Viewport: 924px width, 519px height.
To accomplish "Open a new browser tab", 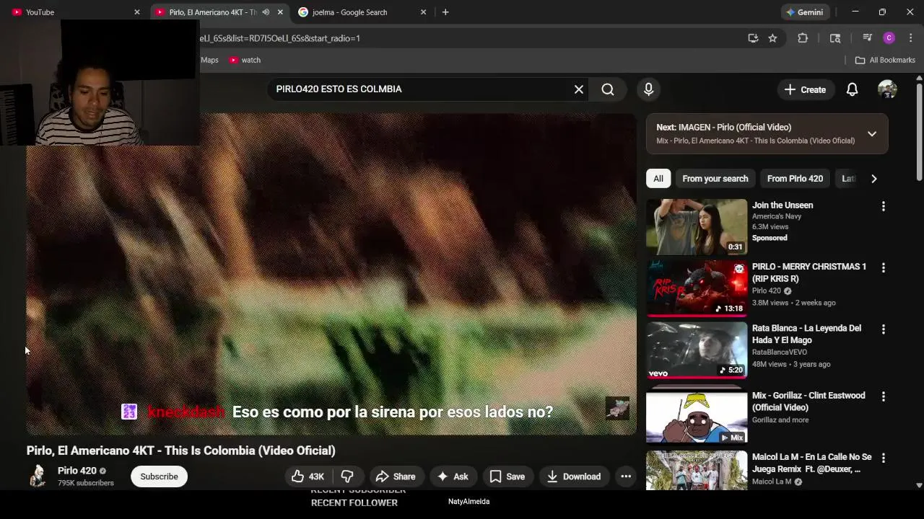I will (x=445, y=12).
